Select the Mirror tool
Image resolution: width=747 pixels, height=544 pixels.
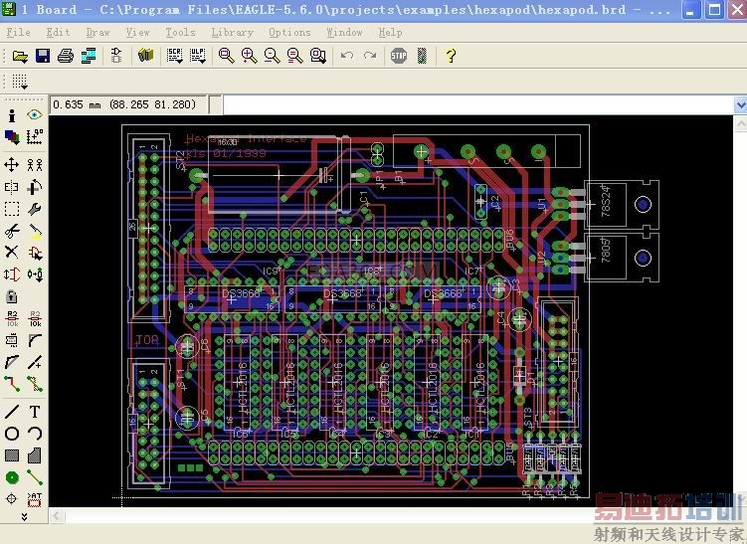[x=12, y=187]
